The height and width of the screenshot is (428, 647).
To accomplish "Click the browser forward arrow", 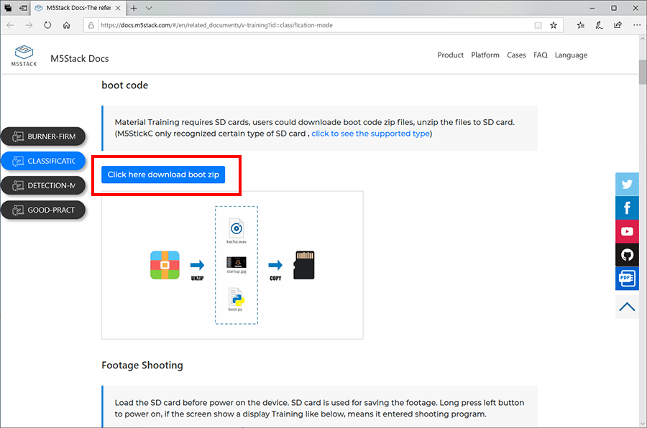I will tap(29, 25).
